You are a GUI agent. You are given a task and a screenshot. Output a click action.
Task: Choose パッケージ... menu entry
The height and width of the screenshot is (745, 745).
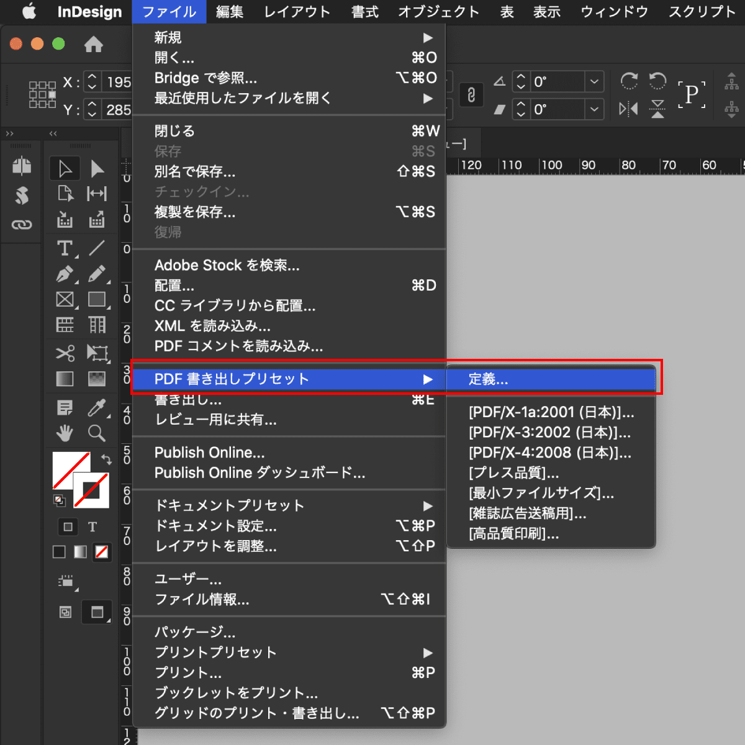pos(289,632)
